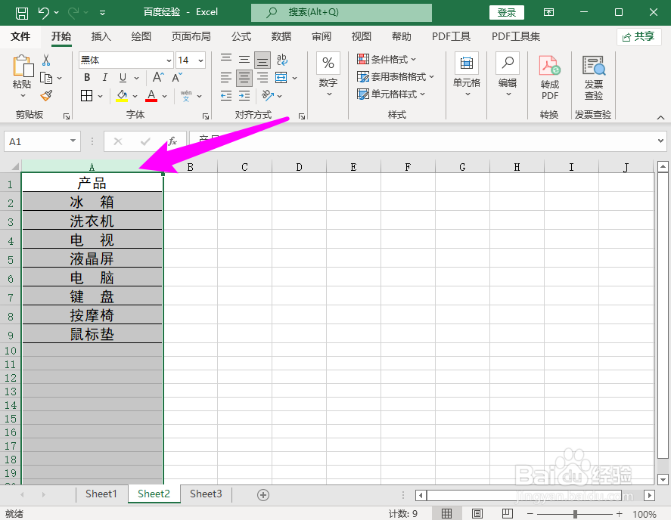The image size is (671, 520).
Task: Open the Formulas tab
Action: (x=241, y=36)
